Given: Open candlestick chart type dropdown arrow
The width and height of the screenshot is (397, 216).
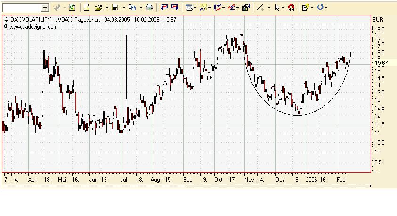Looking at the screenshot, I should click(224, 8).
